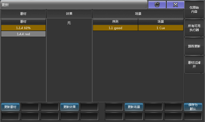Click the 素材 column header above 1.1.4 60%
Viewport: 205px width, 122px height.
point(23,22)
